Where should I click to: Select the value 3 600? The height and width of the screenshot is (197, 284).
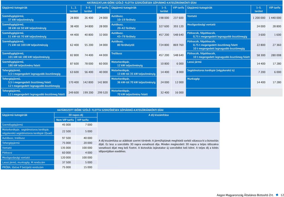(262, 35)
